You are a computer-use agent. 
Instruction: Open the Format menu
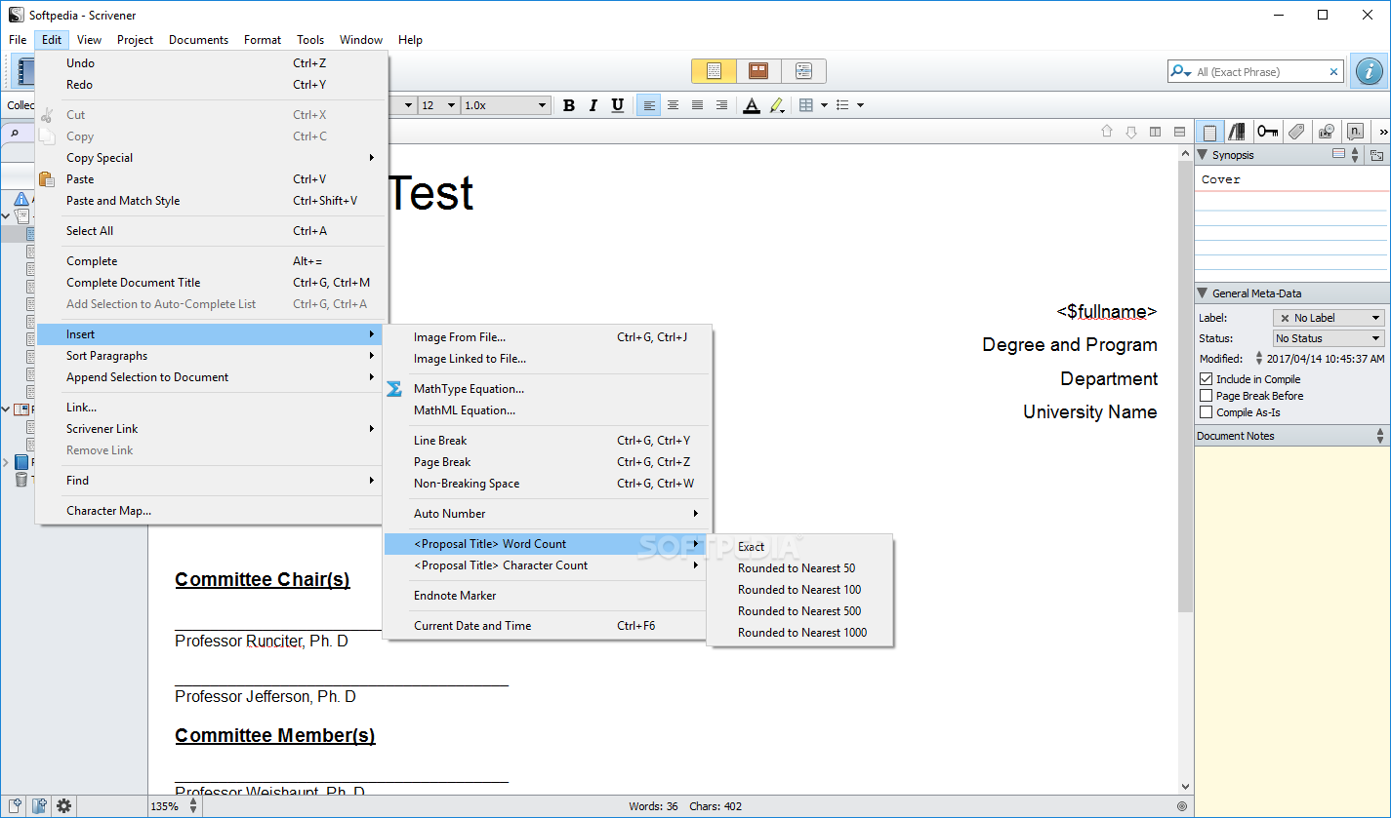pyautogui.click(x=263, y=40)
